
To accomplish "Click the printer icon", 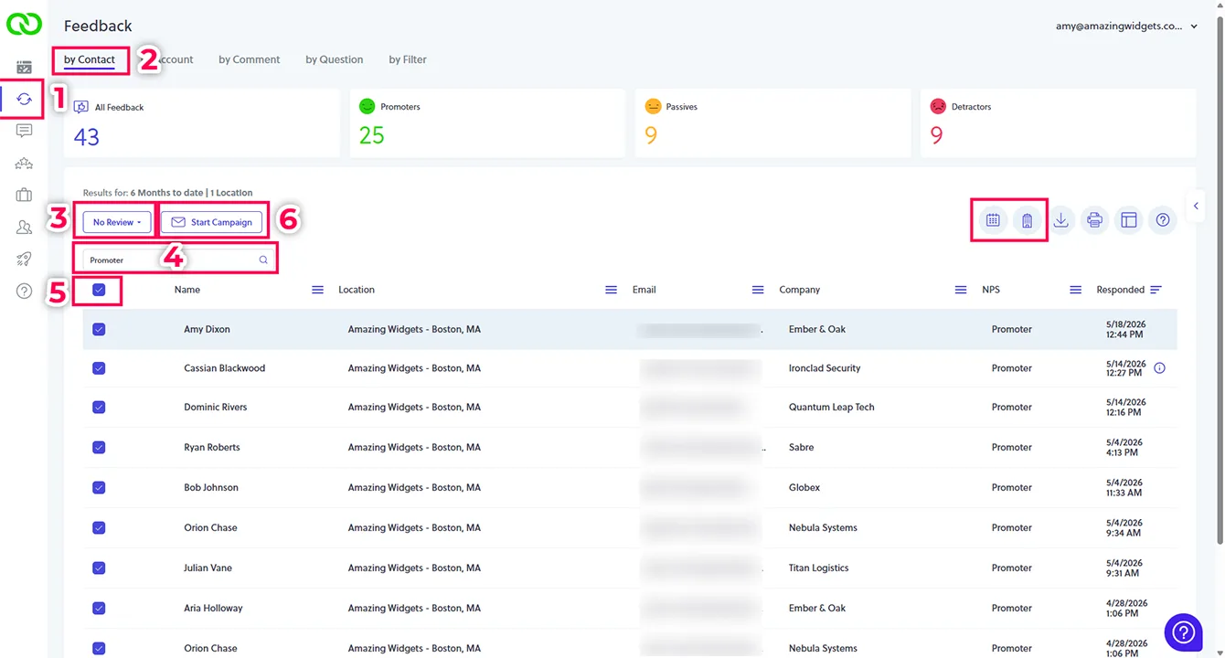I will 1094,220.
